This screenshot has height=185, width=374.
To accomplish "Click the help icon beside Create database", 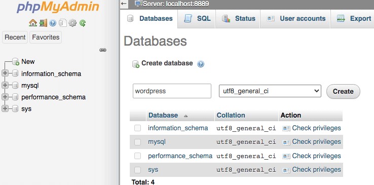I will (x=201, y=64).
